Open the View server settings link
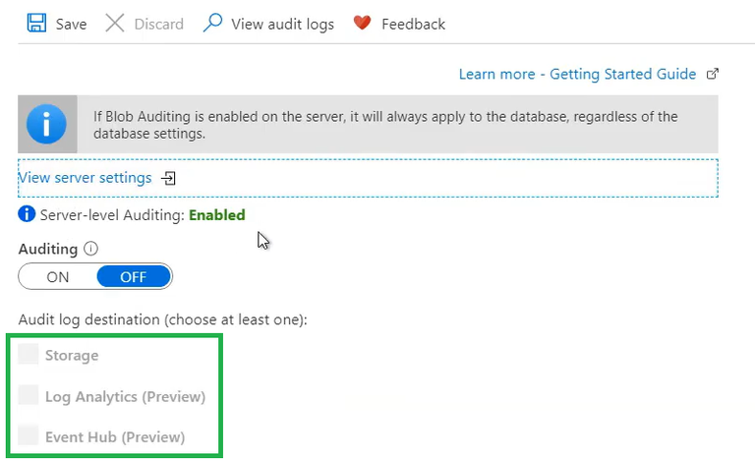 point(85,178)
